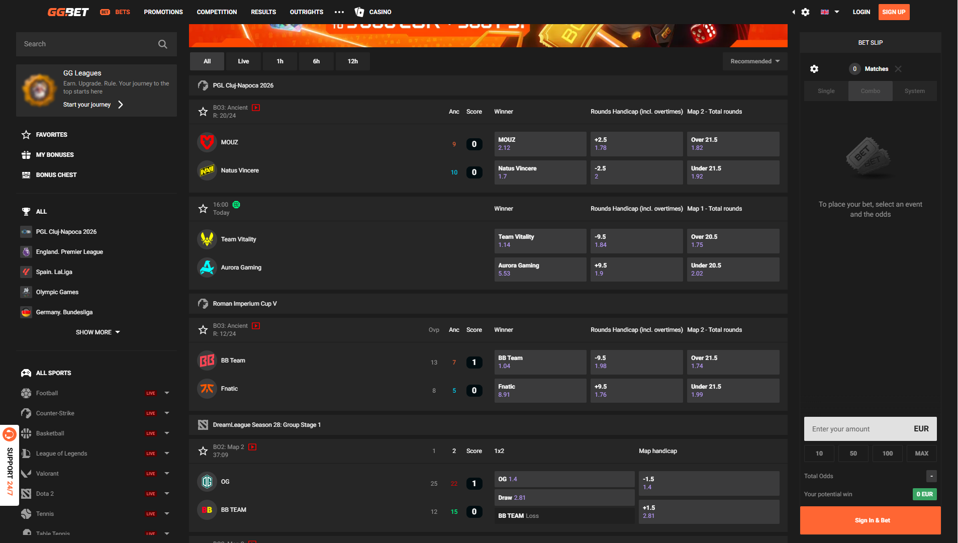Expand SHOW MORE leagues list
The width and height of the screenshot is (958, 543).
tap(98, 332)
